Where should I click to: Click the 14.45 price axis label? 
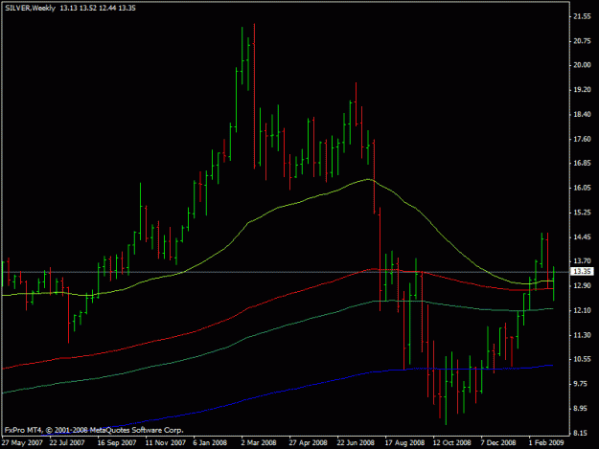coord(582,237)
